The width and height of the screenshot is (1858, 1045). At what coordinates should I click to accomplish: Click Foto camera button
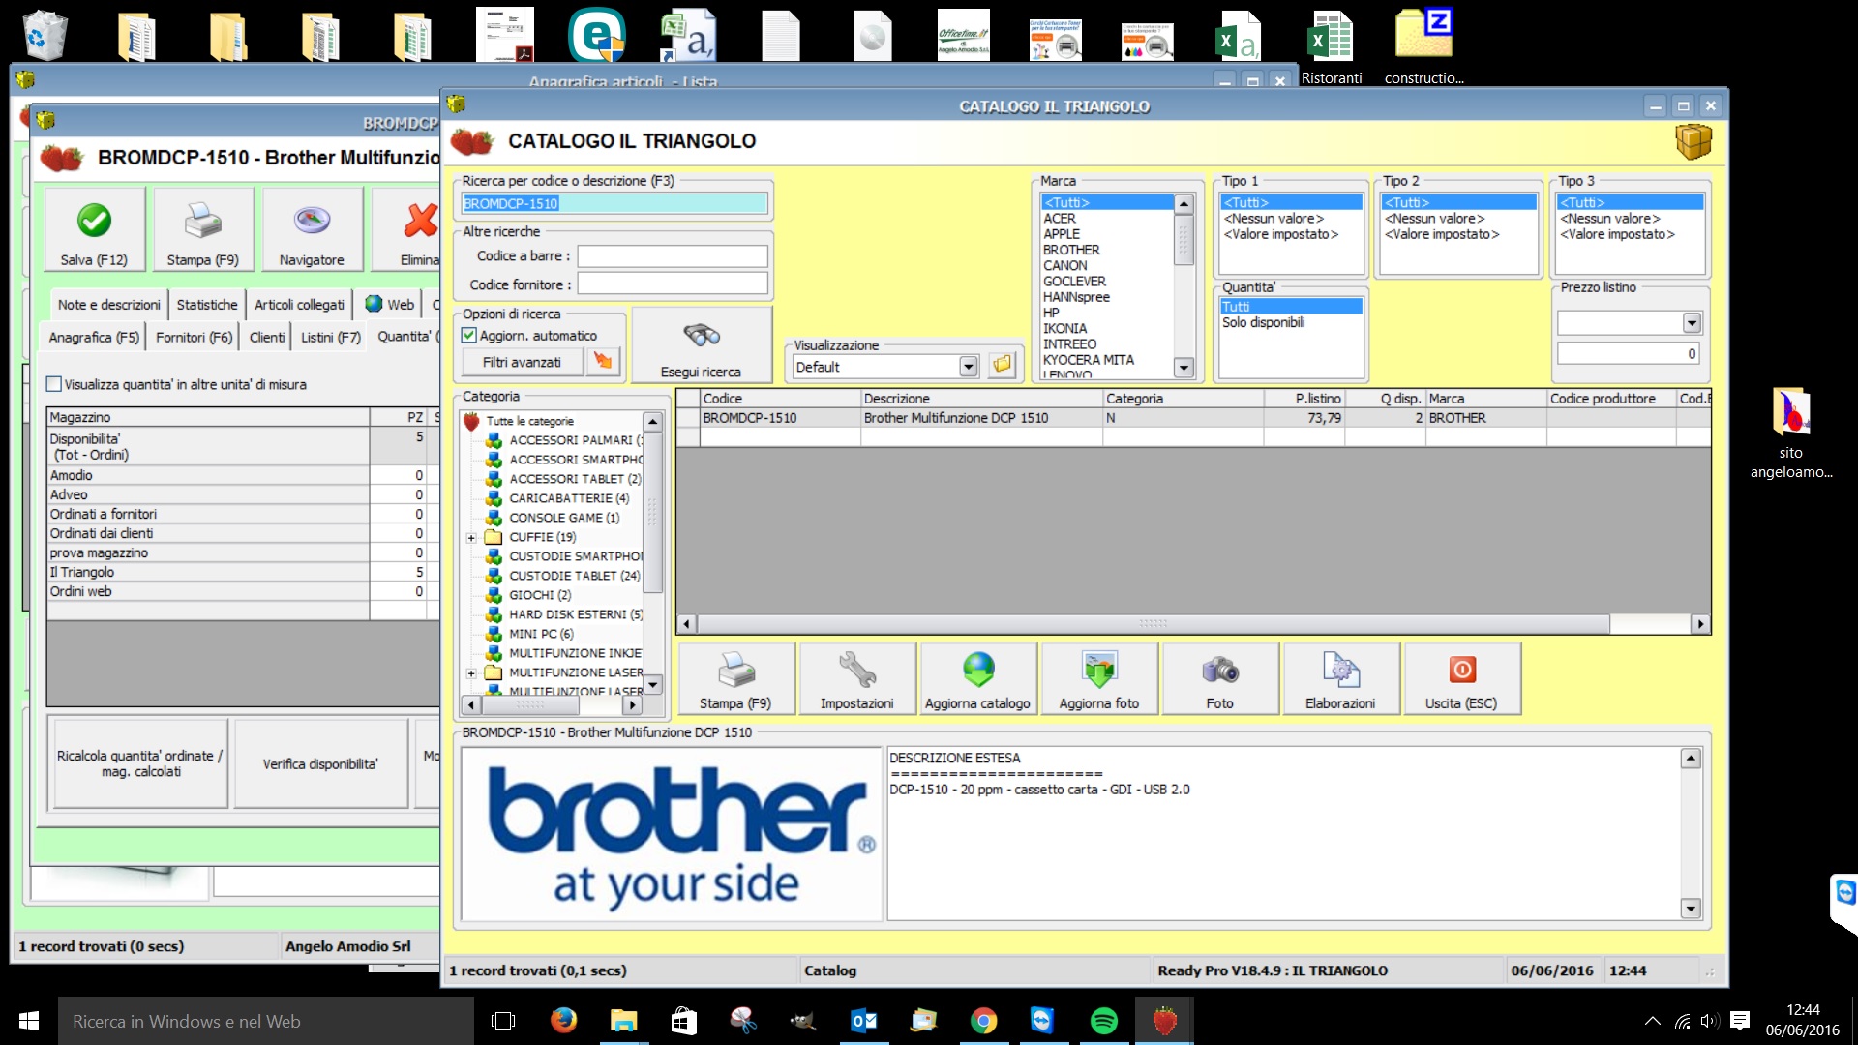[x=1219, y=679]
